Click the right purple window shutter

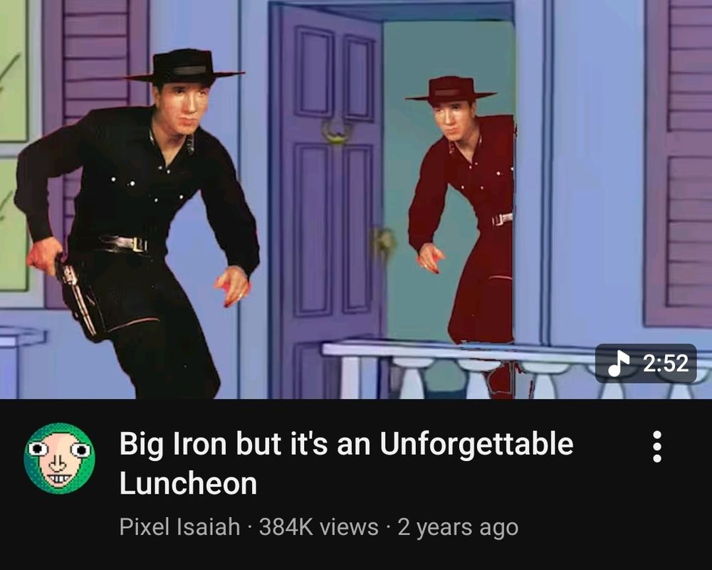tap(678, 164)
